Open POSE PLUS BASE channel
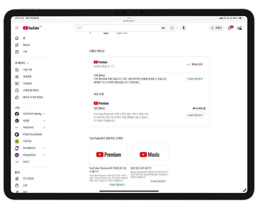This screenshot has height=209, width=258. click(32, 134)
